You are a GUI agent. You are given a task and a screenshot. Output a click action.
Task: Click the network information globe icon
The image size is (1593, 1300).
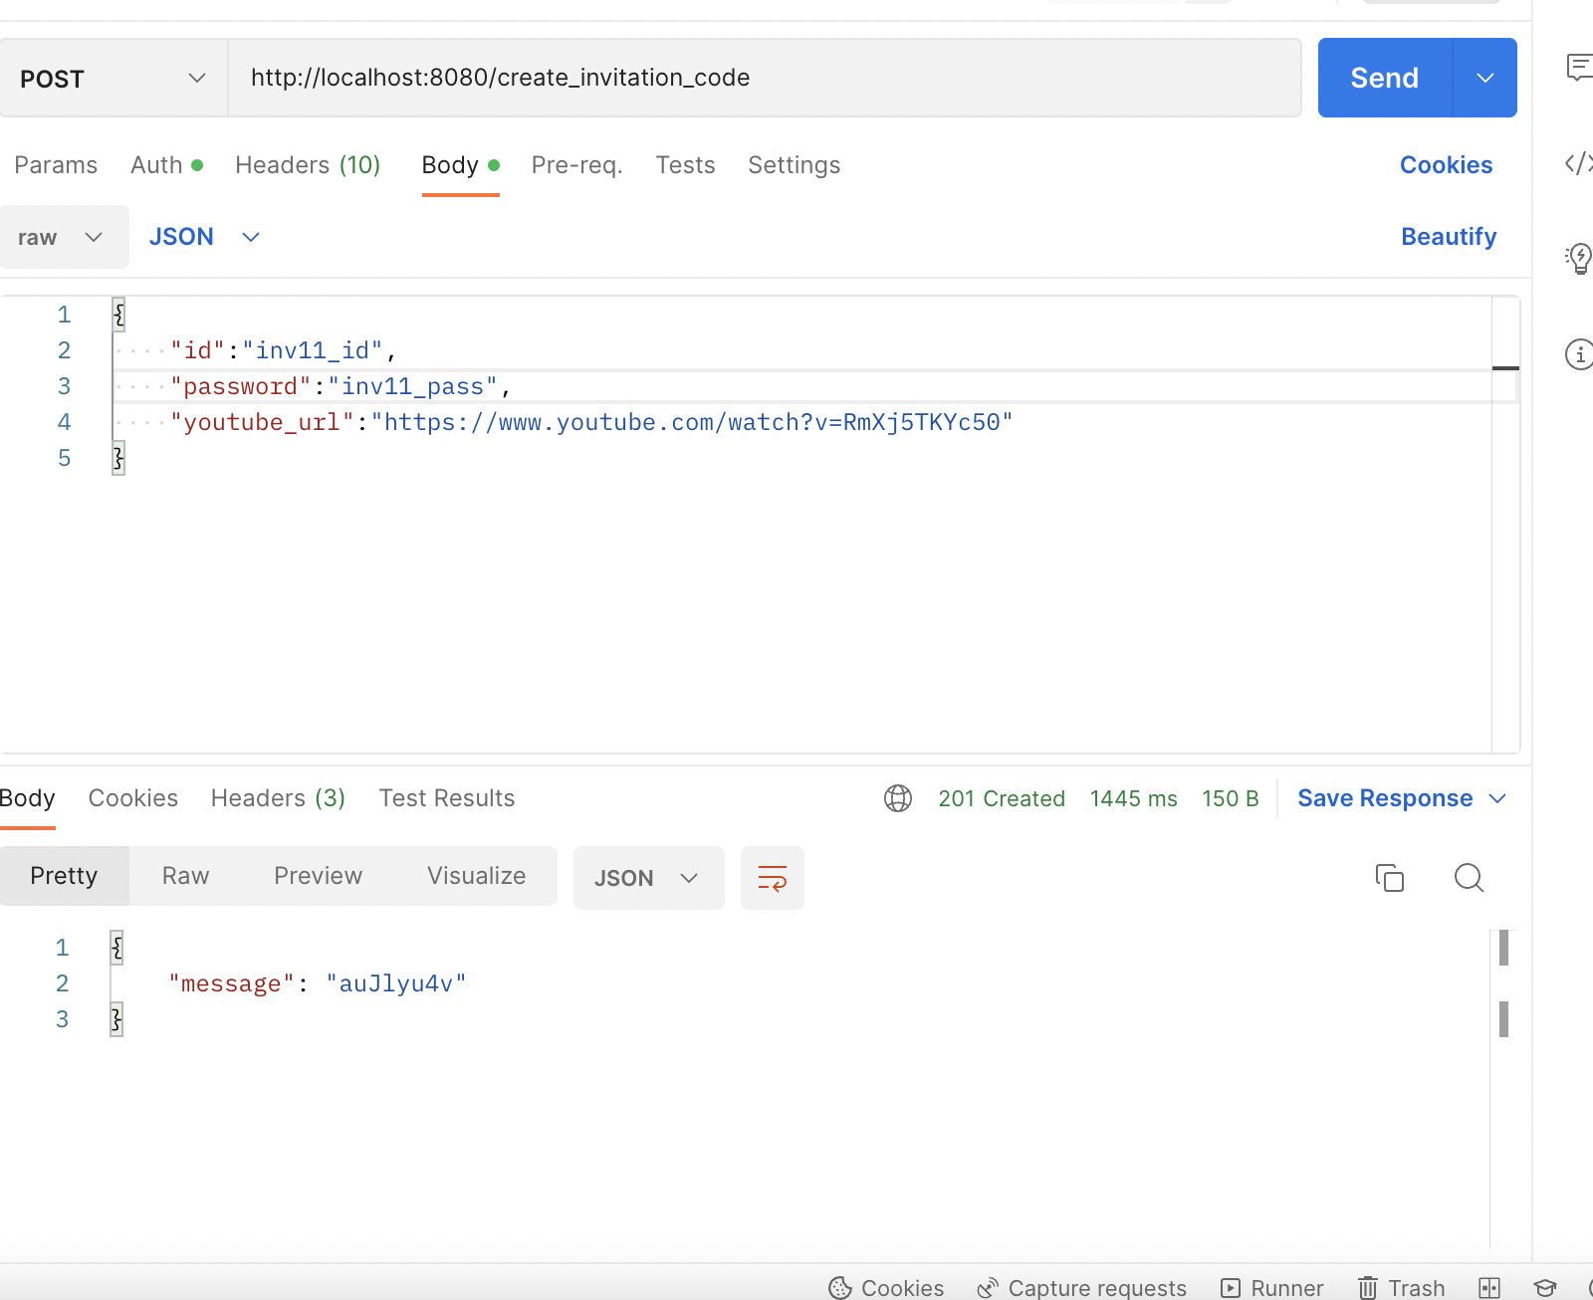[898, 798]
